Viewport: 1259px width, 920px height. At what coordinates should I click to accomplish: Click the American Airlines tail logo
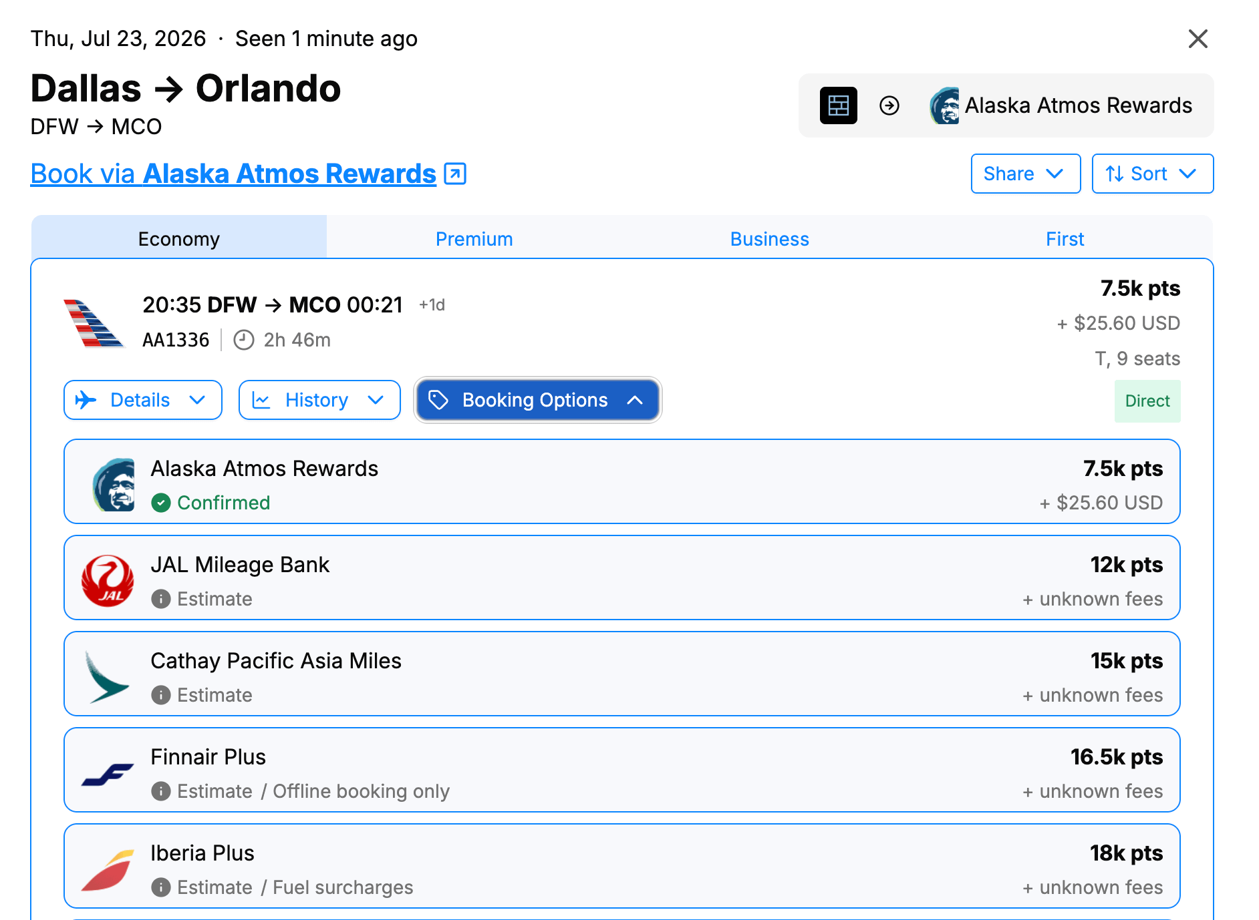coord(94,323)
